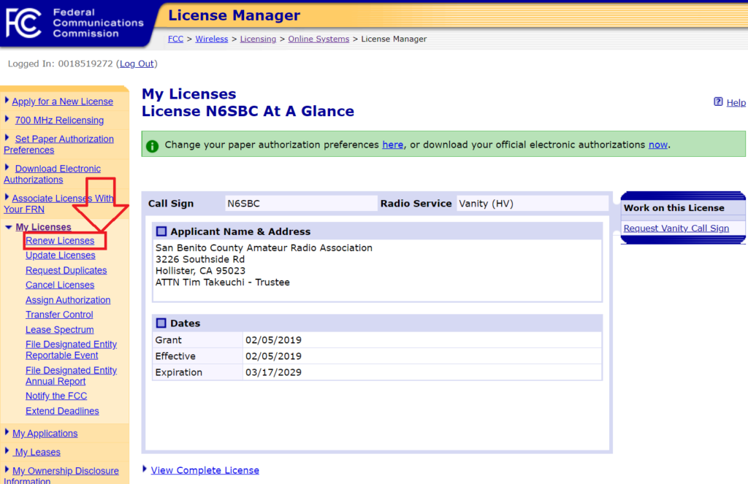Click the Help question mark icon

(x=718, y=101)
